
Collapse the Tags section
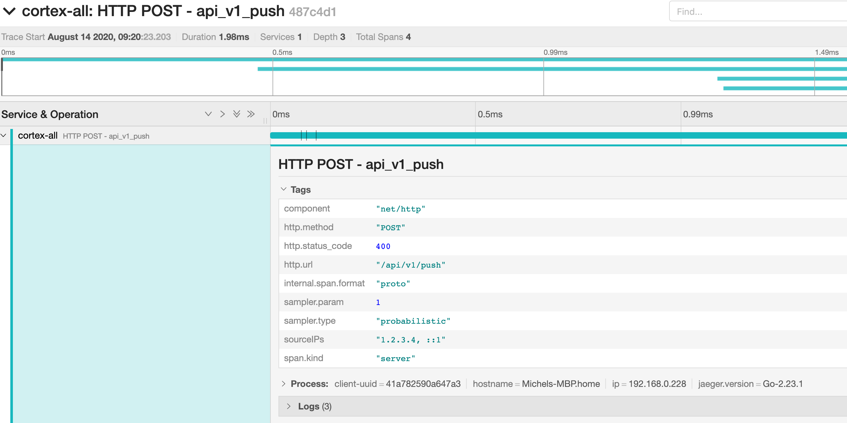pyautogui.click(x=284, y=190)
